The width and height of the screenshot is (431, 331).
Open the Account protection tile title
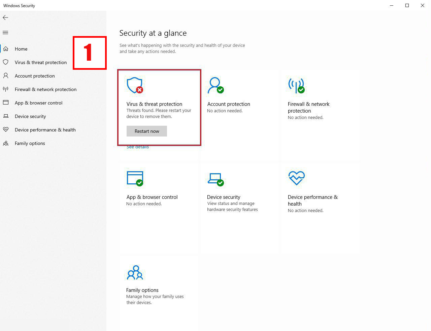click(x=229, y=104)
